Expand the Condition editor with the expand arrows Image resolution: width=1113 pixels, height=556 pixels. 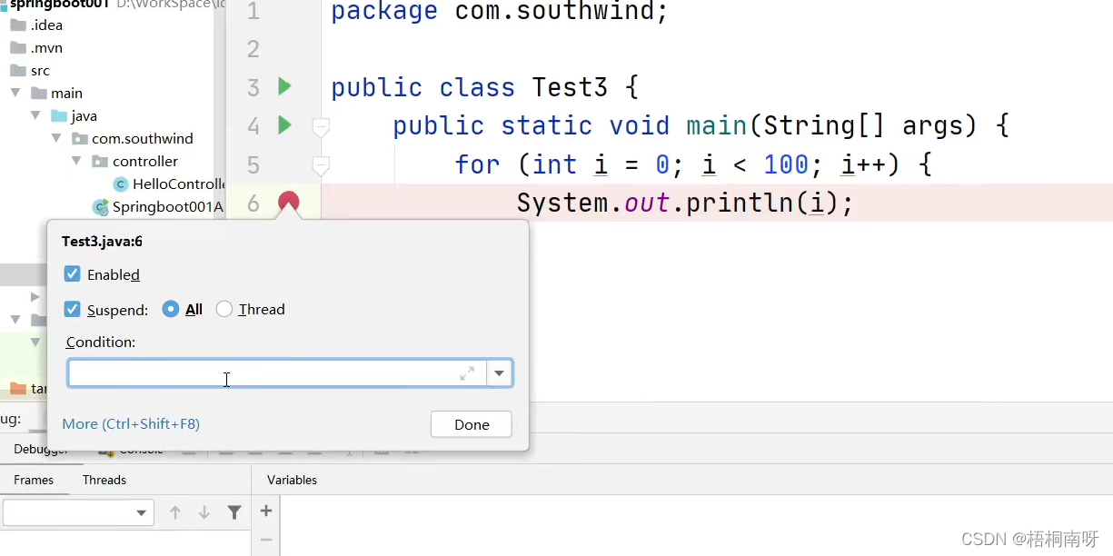(467, 373)
